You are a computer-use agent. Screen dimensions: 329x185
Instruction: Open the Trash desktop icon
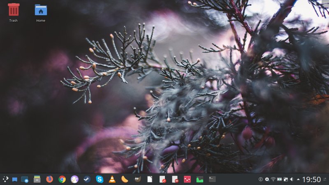(14, 9)
